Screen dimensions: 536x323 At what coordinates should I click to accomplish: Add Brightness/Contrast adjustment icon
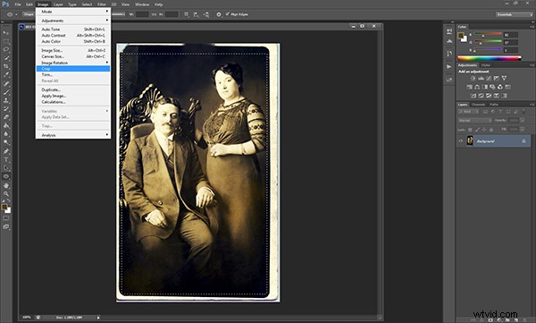[473, 79]
